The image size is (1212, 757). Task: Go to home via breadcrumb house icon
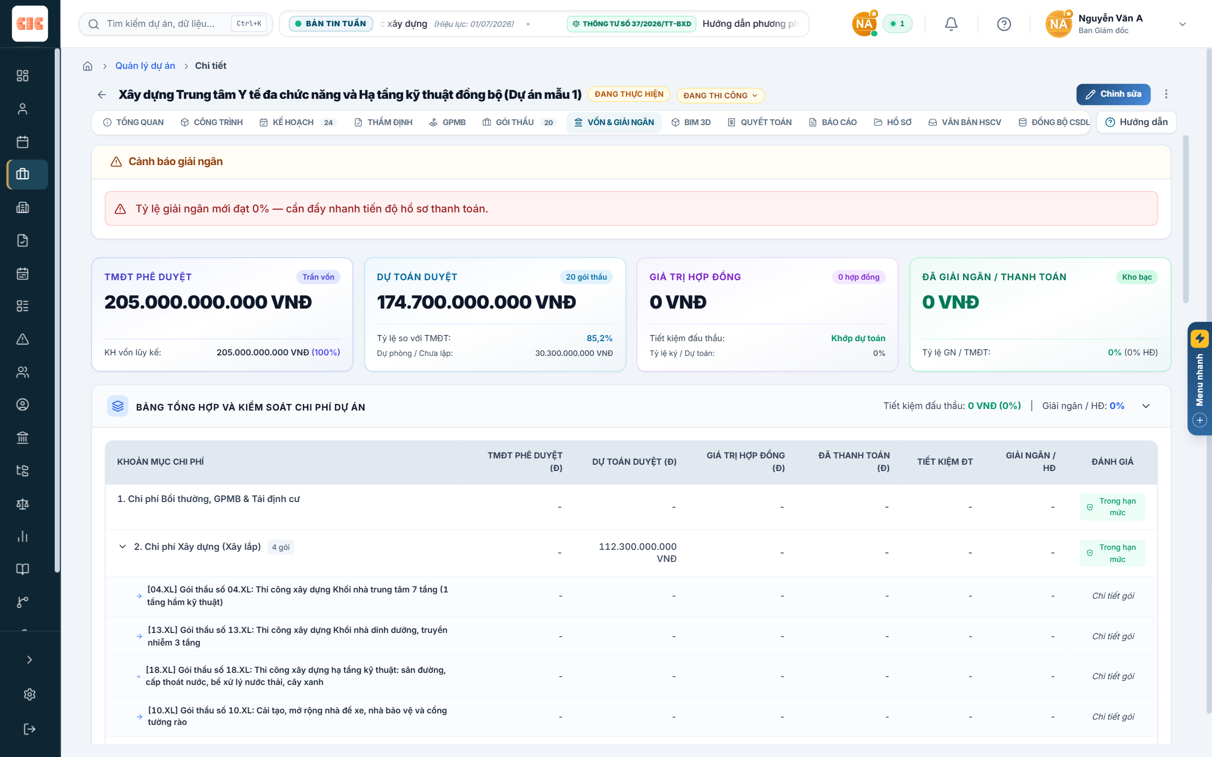(88, 66)
